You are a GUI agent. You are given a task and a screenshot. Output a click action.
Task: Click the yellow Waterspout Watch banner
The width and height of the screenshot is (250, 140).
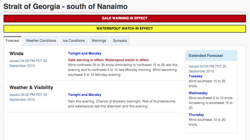(125, 29)
